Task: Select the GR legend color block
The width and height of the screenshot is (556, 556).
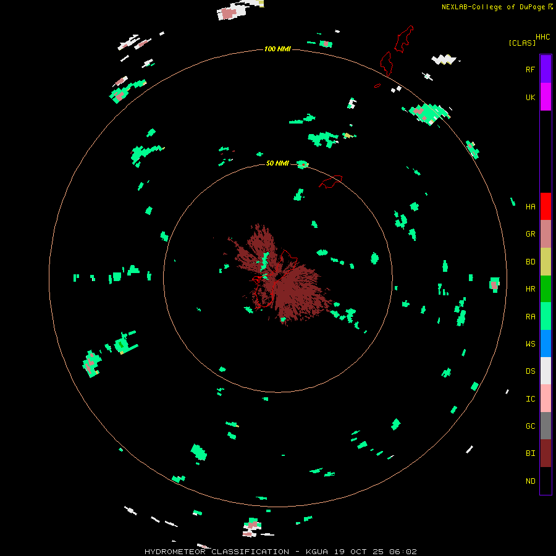Action: click(545, 234)
